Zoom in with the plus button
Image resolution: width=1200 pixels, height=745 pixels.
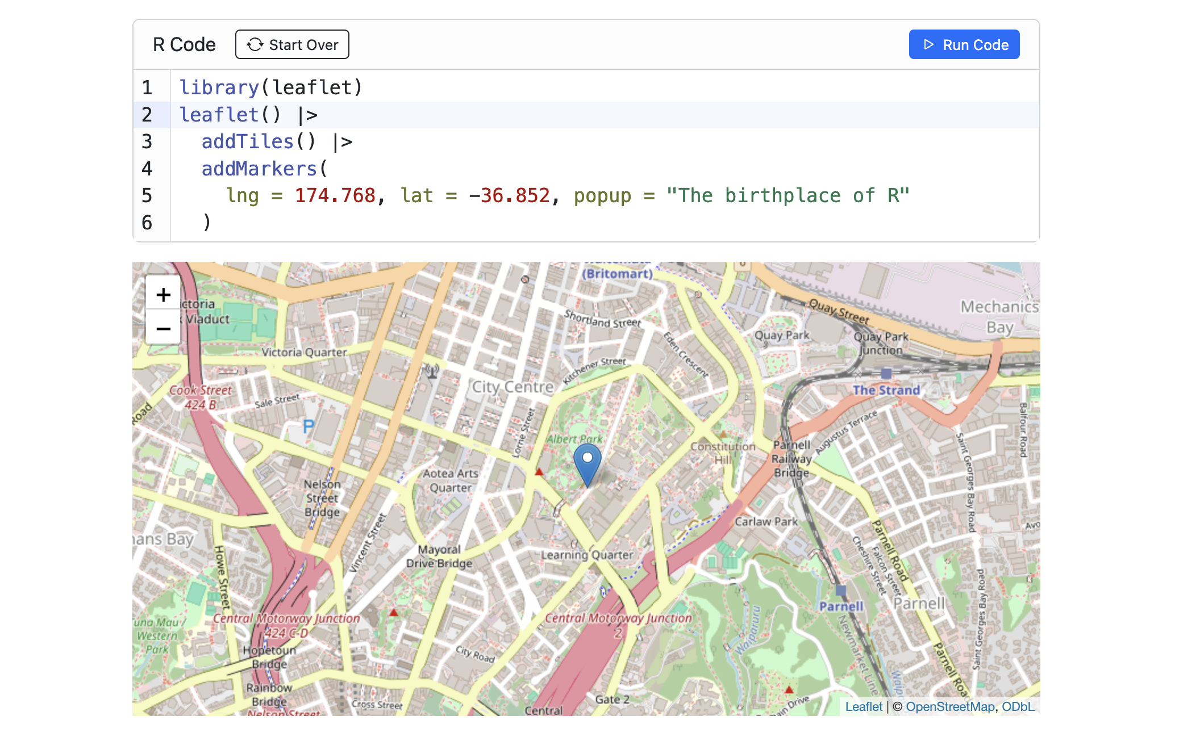[163, 294]
